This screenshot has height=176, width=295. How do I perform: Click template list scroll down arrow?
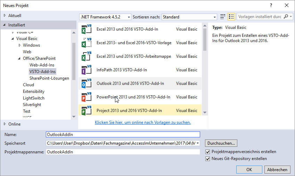[x=205, y=112]
